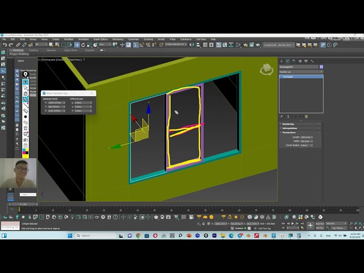This screenshot has height=273, width=364.
Task: Click the Set Key button
Action: click(320, 228)
